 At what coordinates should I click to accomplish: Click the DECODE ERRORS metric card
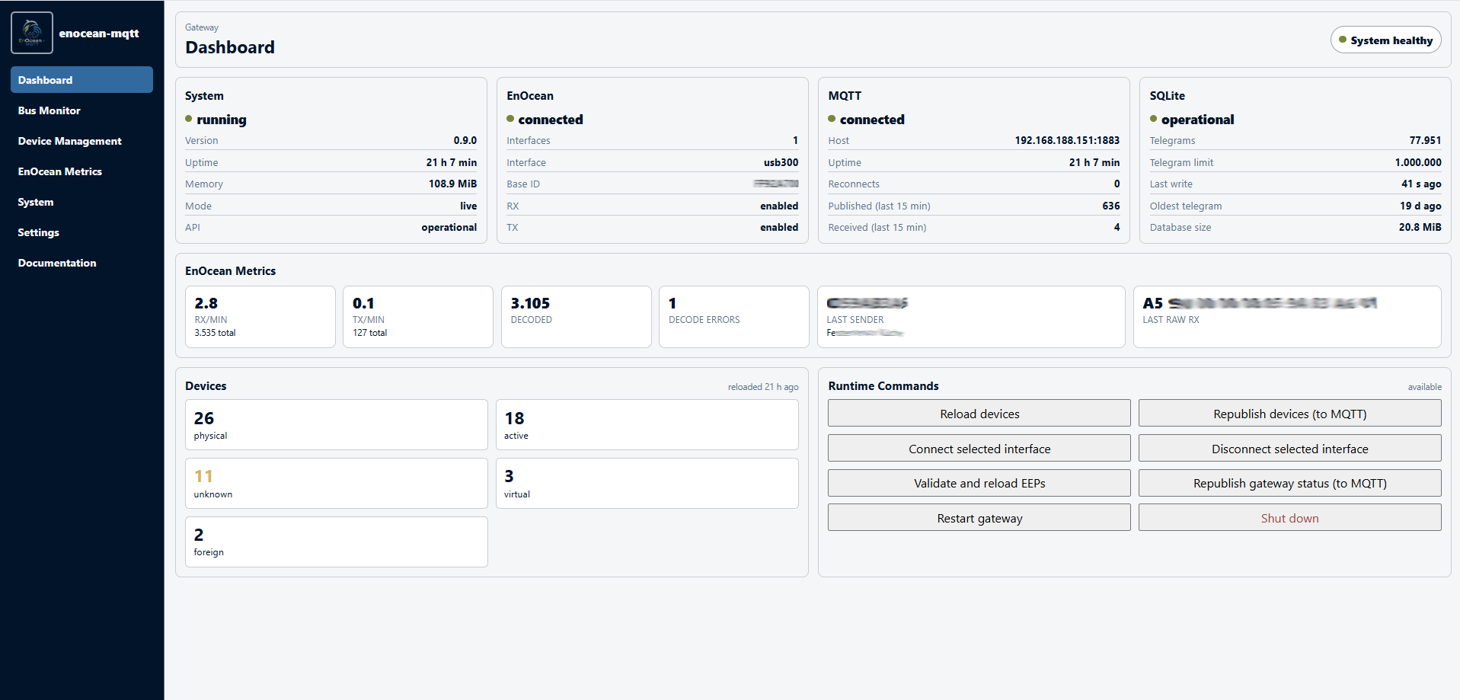(734, 317)
